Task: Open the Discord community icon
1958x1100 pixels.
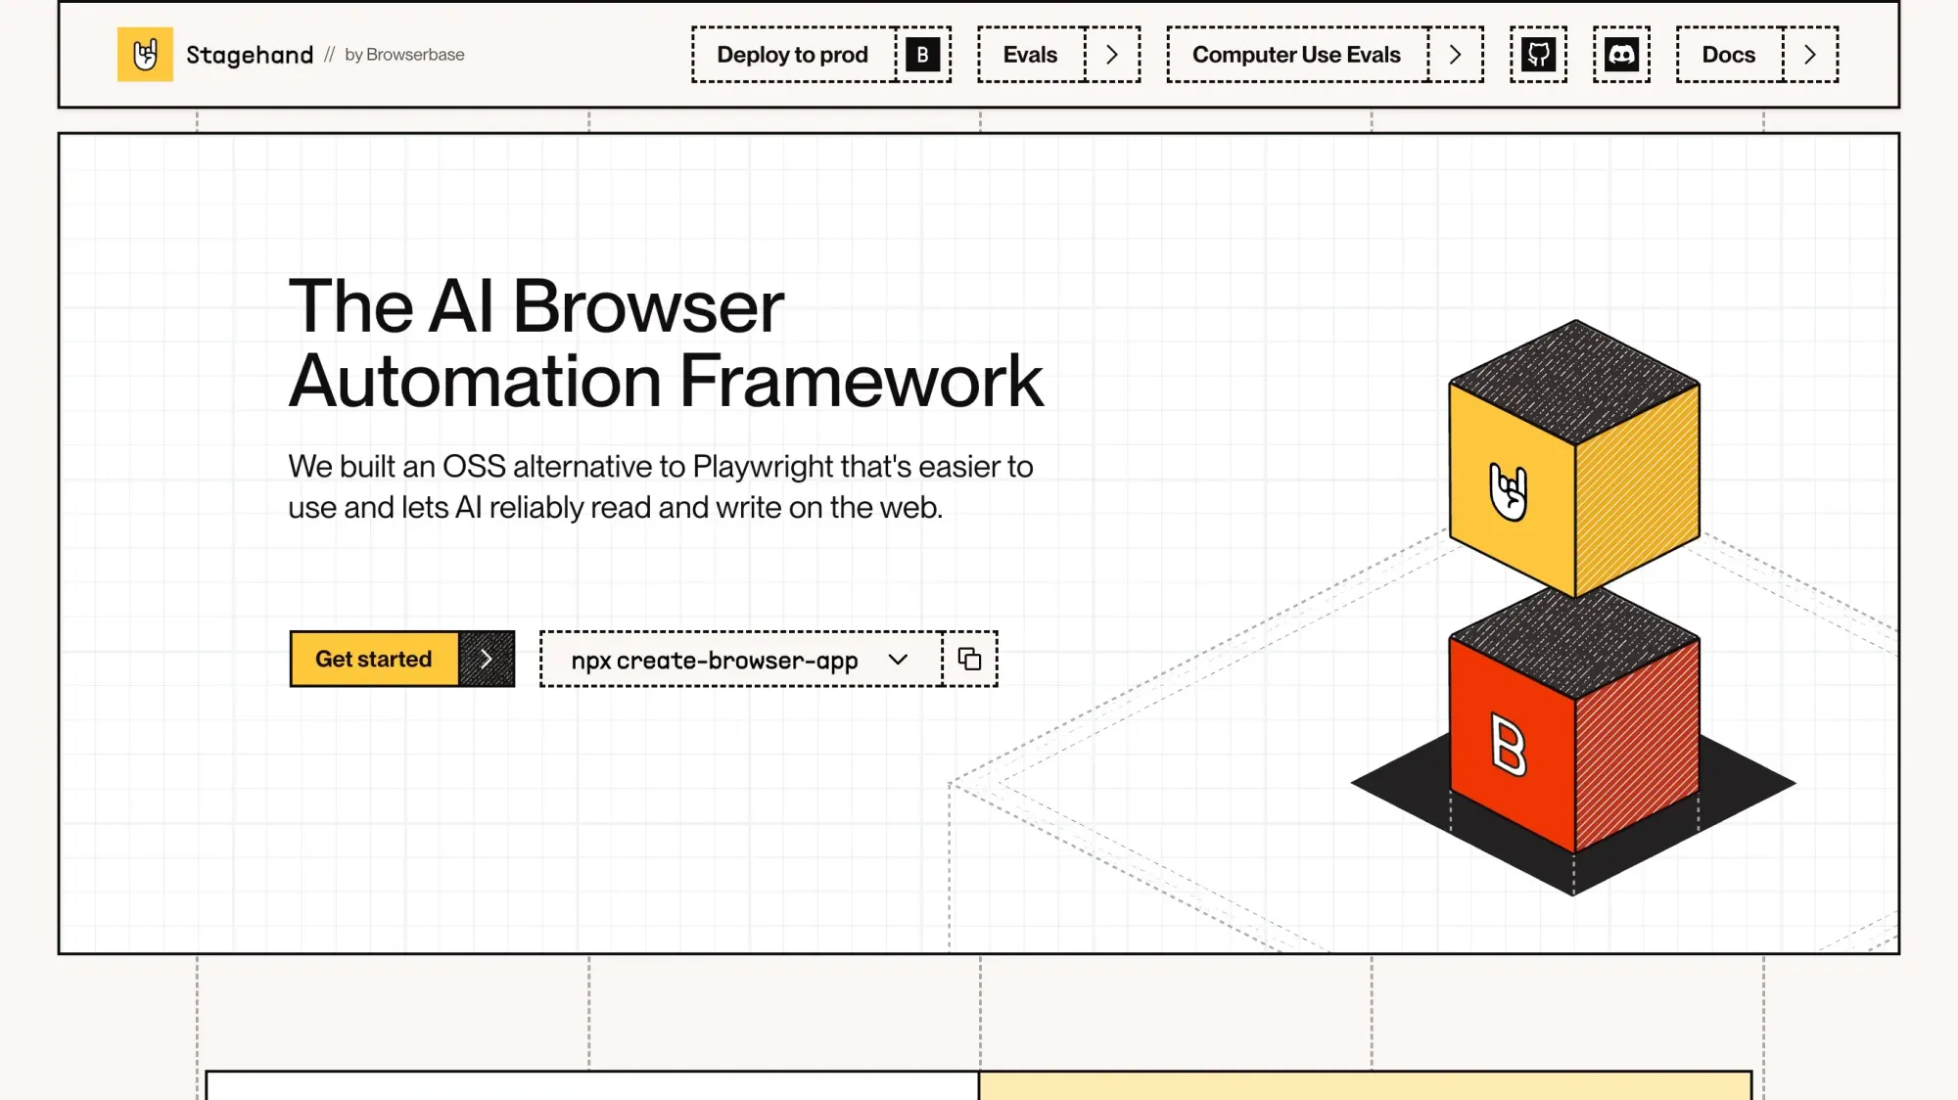Action: coord(1621,55)
